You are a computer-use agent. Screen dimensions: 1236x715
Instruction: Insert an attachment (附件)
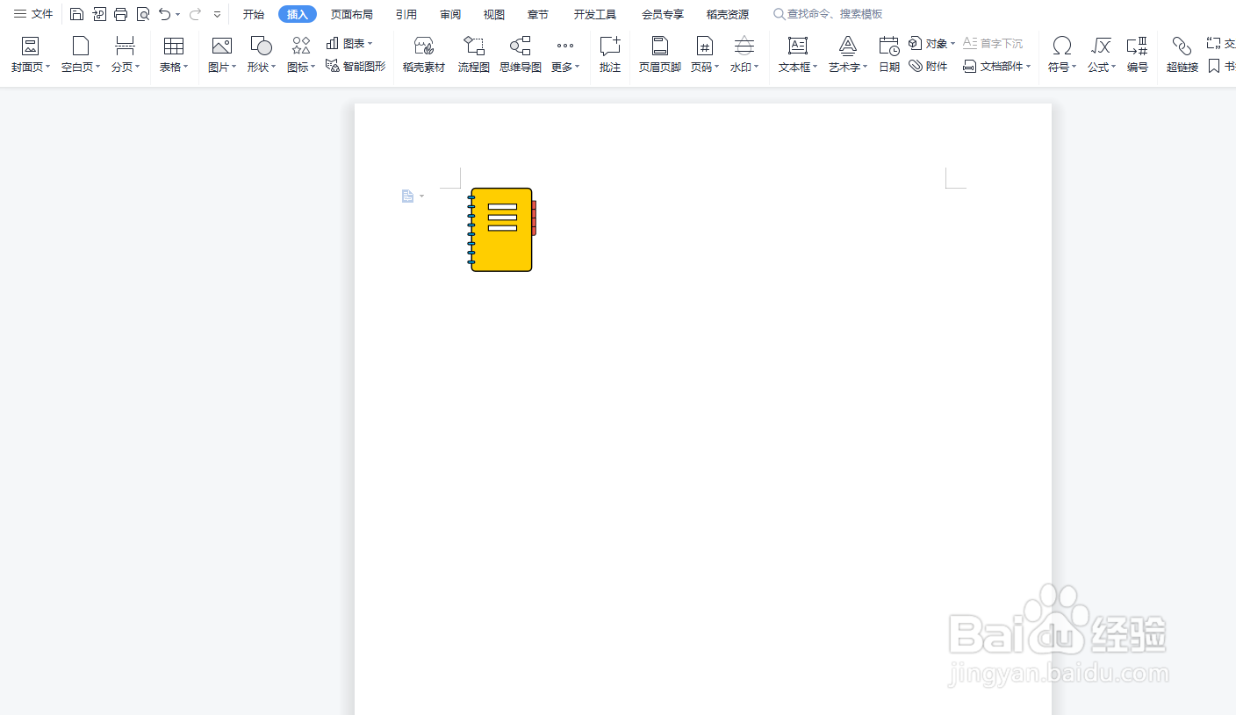(928, 66)
